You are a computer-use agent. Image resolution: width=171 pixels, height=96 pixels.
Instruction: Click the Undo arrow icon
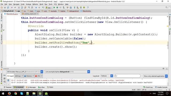[x=12, y=7]
